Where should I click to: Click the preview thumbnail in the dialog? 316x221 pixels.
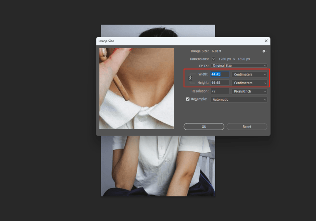tap(136, 89)
